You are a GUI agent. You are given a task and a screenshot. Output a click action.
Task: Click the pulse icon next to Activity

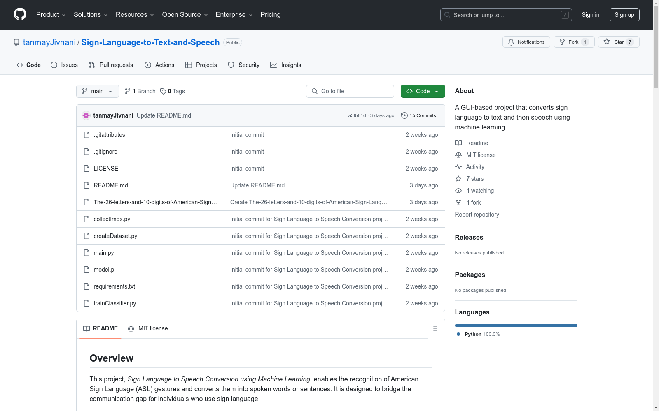coord(458,167)
